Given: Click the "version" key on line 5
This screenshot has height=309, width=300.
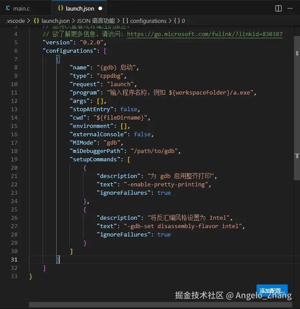Looking at the screenshot, I should (x=58, y=42).
